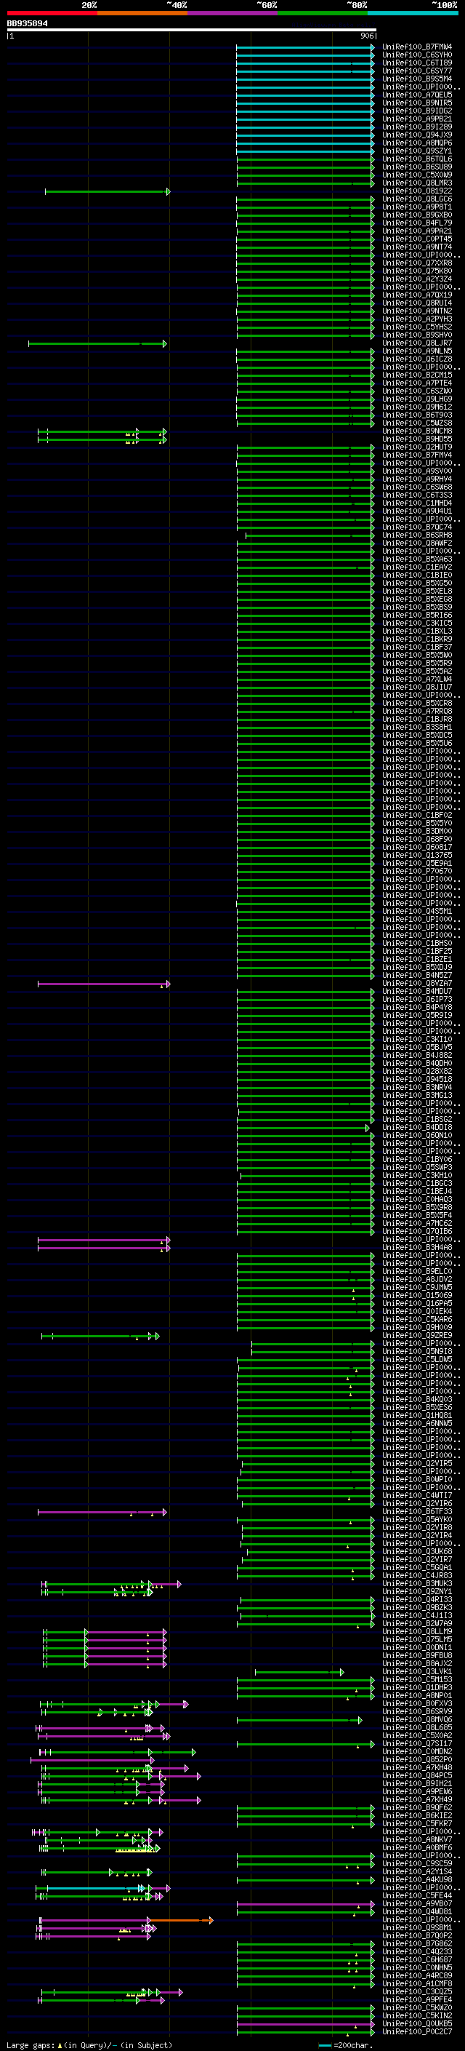Click the green alignment bar for UniRef100_Q3LVK1
The image size is (465, 2051).
click(x=299, y=1672)
